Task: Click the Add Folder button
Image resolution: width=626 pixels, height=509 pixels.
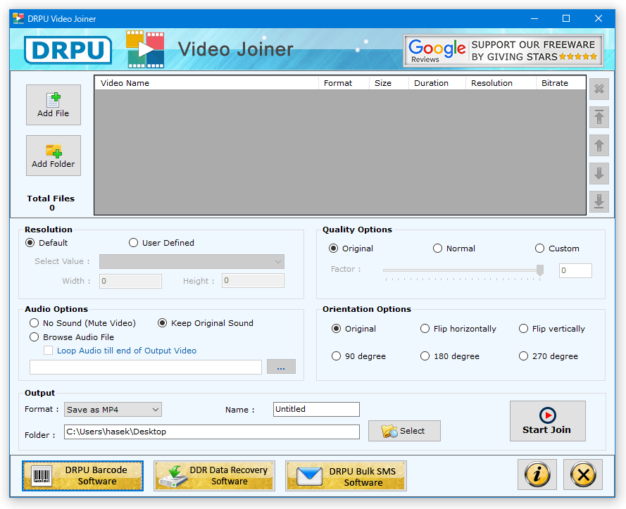Action: click(x=54, y=156)
